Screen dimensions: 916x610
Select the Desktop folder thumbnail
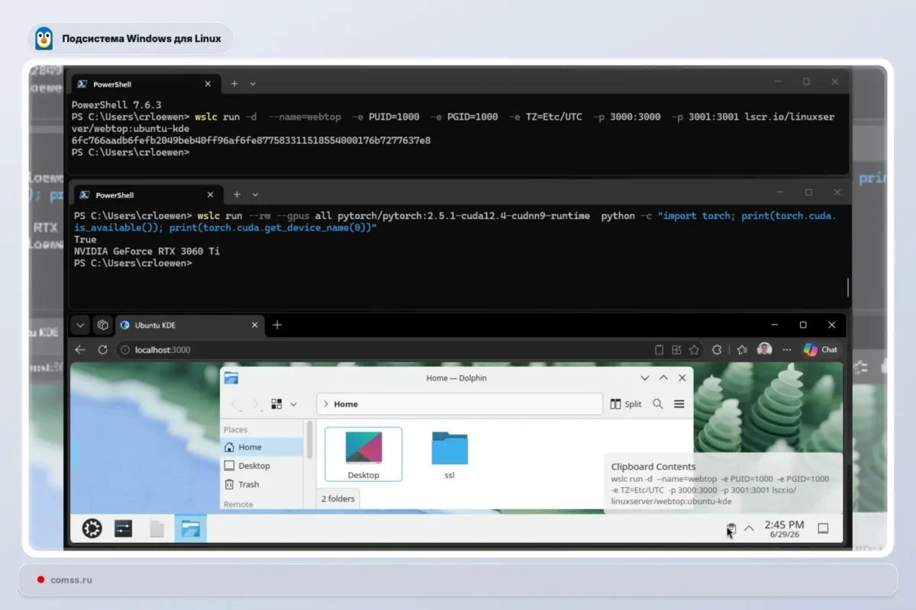363,454
